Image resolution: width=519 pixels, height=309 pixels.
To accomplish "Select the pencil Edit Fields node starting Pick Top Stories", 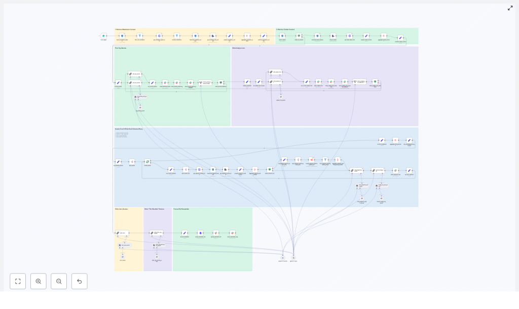I will (x=119, y=82).
